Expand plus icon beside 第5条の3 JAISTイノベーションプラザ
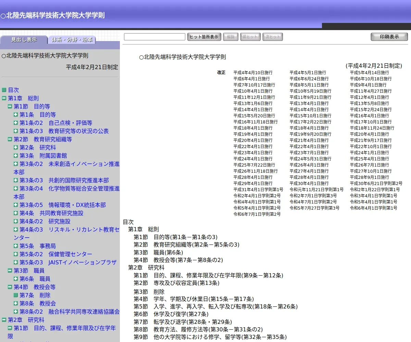 click(x=16, y=262)
